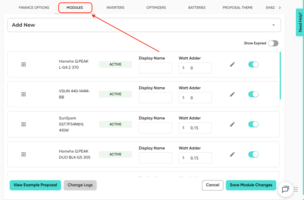The width and height of the screenshot is (304, 200).
Task: Open the Batteries tab
Action: tap(196, 8)
